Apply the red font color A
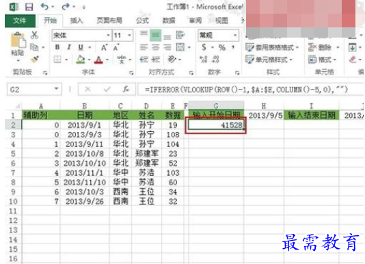Screen dimensions: 365x264 pos(98,60)
